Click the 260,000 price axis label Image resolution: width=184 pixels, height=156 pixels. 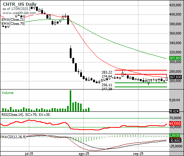click(175, 81)
